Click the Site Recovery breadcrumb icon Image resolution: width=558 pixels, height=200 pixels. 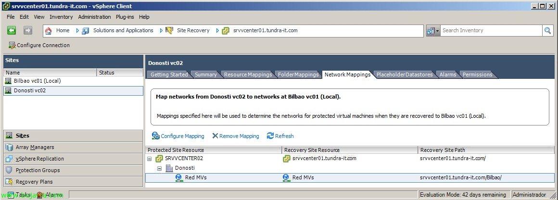[x=169, y=31]
